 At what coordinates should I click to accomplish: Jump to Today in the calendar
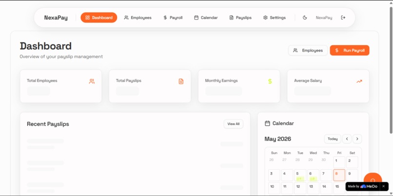pos(333,139)
